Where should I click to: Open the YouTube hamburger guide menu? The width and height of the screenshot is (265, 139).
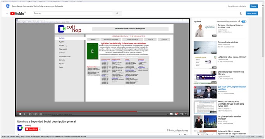[7, 14]
